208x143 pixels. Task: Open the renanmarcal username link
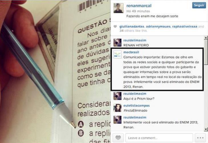pyautogui.click(x=139, y=6)
